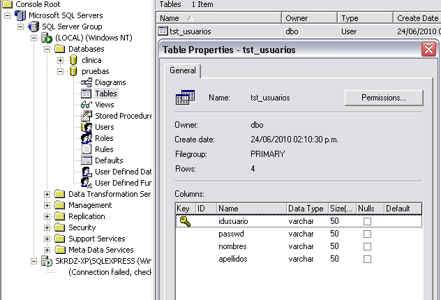Viewport: 441px width, 300px height.
Task: Click the Databases folder icon
Action: [x=59, y=49]
